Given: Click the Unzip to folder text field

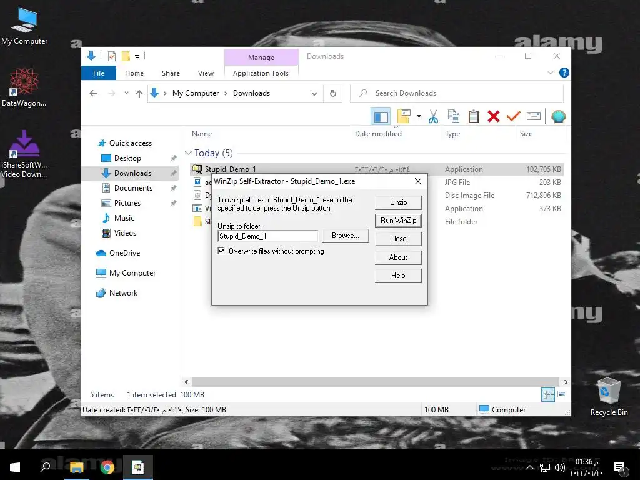Looking at the screenshot, I should [x=267, y=236].
